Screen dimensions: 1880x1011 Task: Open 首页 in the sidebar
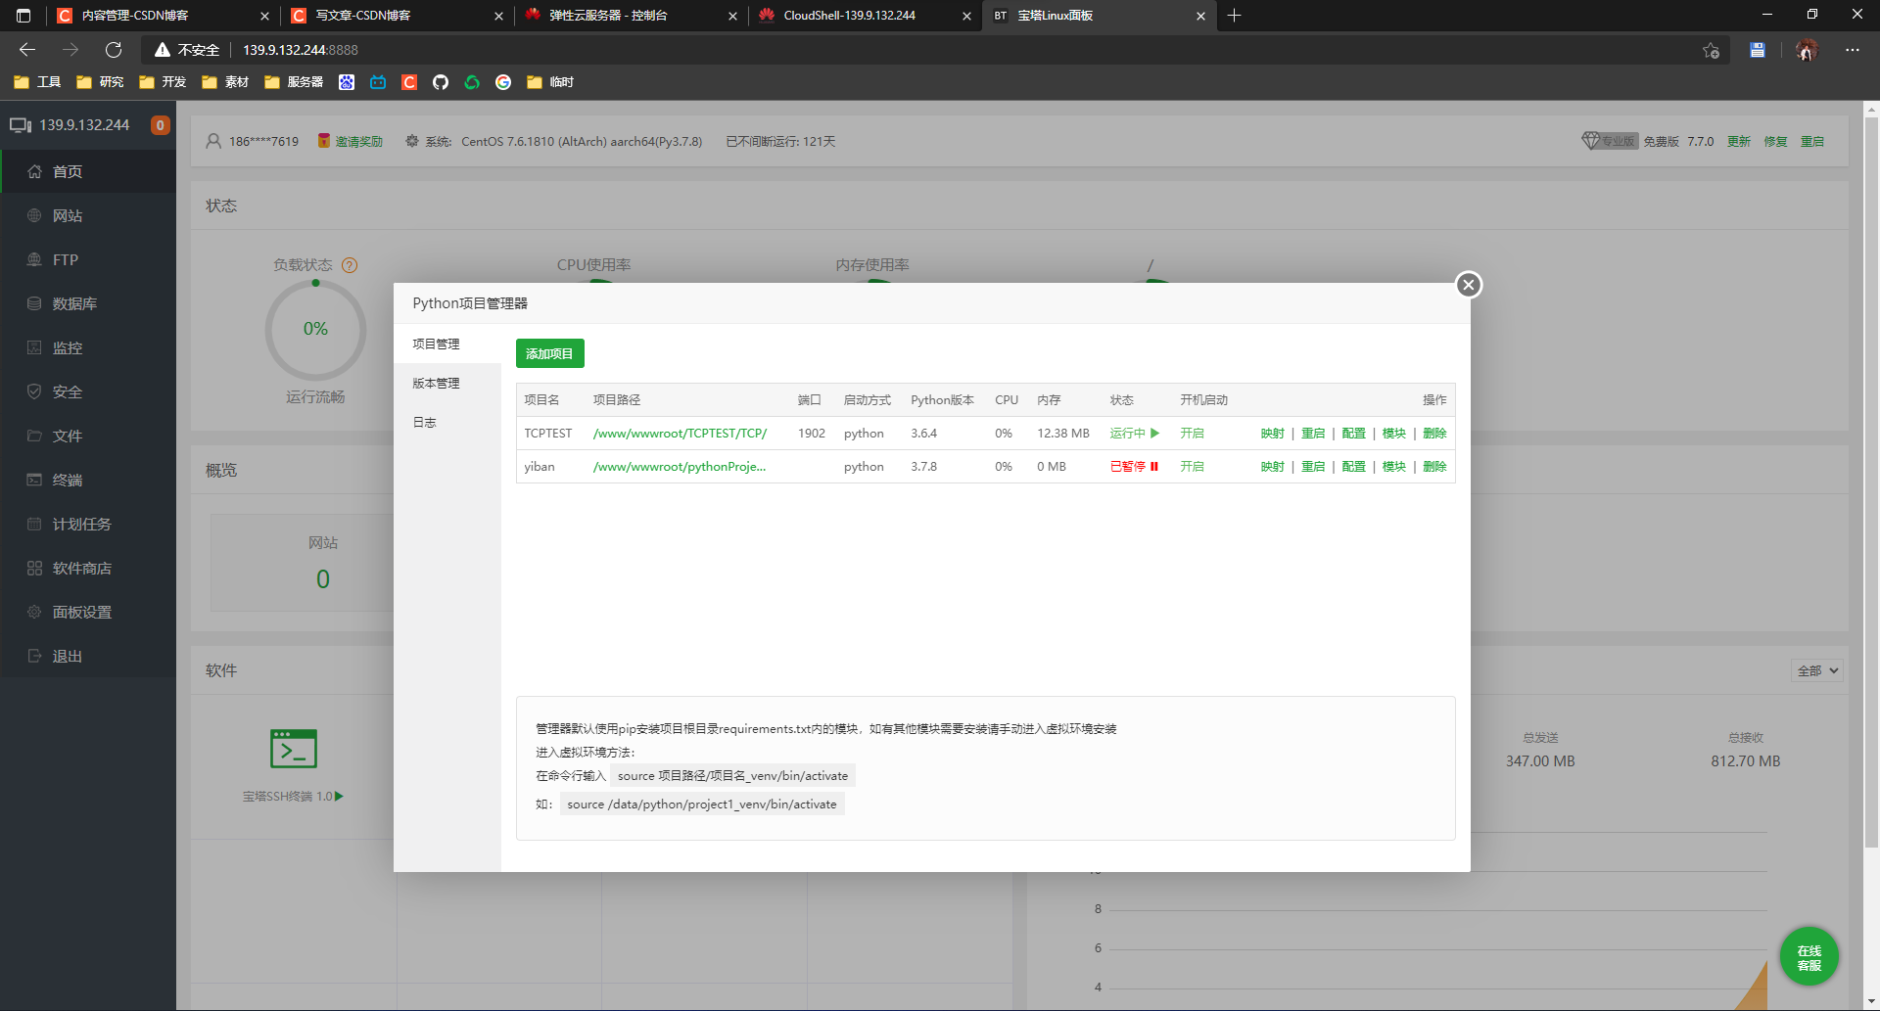(x=88, y=171)
